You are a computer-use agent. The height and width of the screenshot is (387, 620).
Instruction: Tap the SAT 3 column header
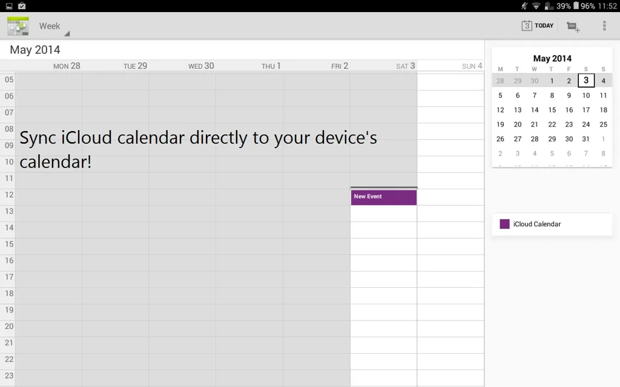tap(406, 66)
